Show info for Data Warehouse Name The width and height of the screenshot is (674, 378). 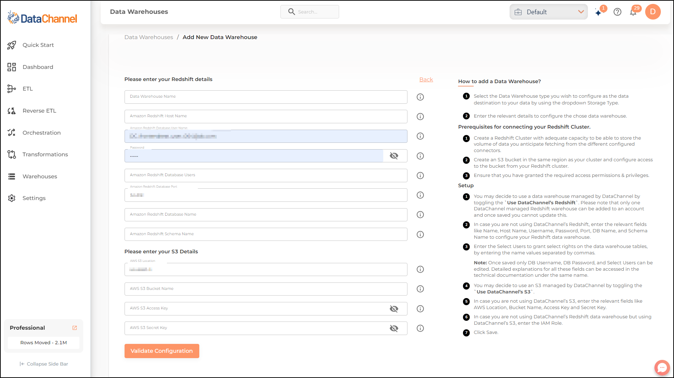(x=420, y=97)
